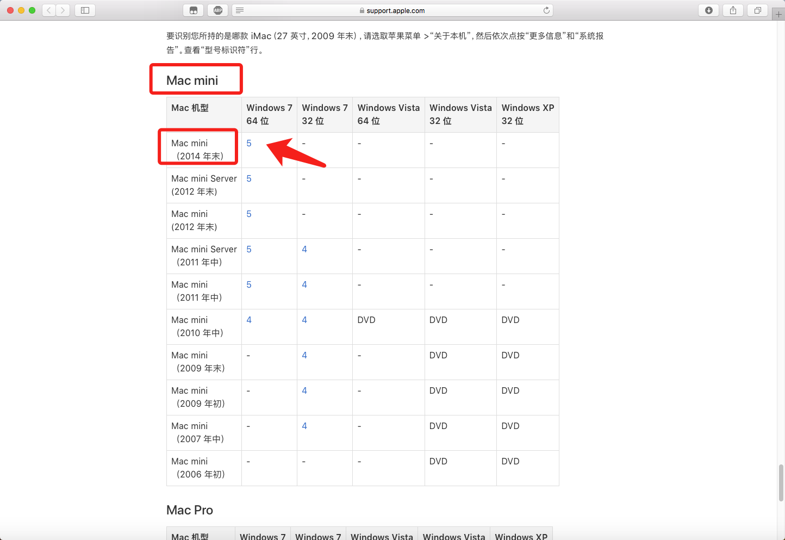Image resolution: width=785 pixels, height=540 pixels.
Task: Show the downloads list
Action: [x=709, y=10]
